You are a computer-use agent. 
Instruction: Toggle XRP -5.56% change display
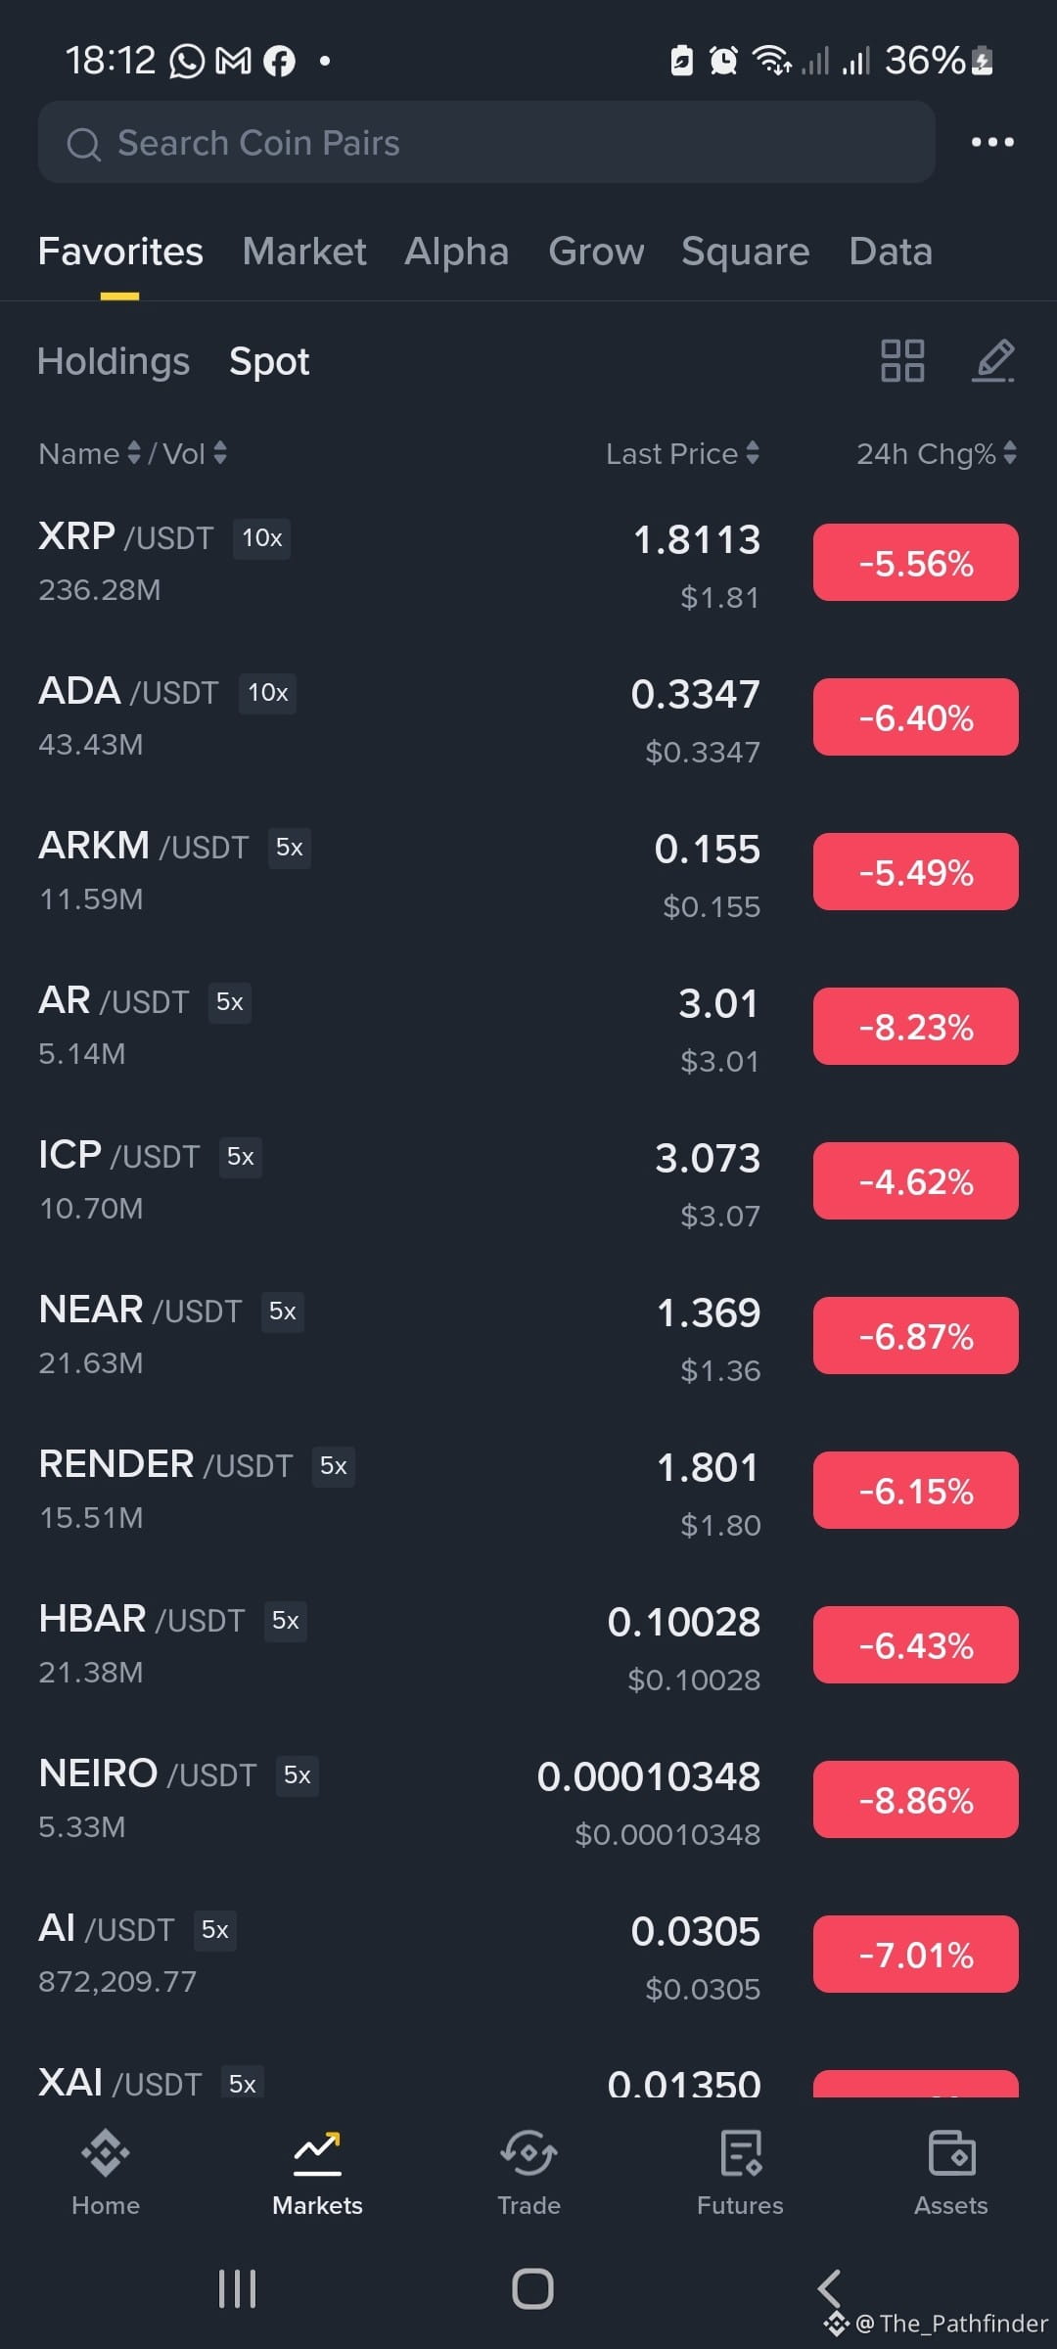(915, 563)
